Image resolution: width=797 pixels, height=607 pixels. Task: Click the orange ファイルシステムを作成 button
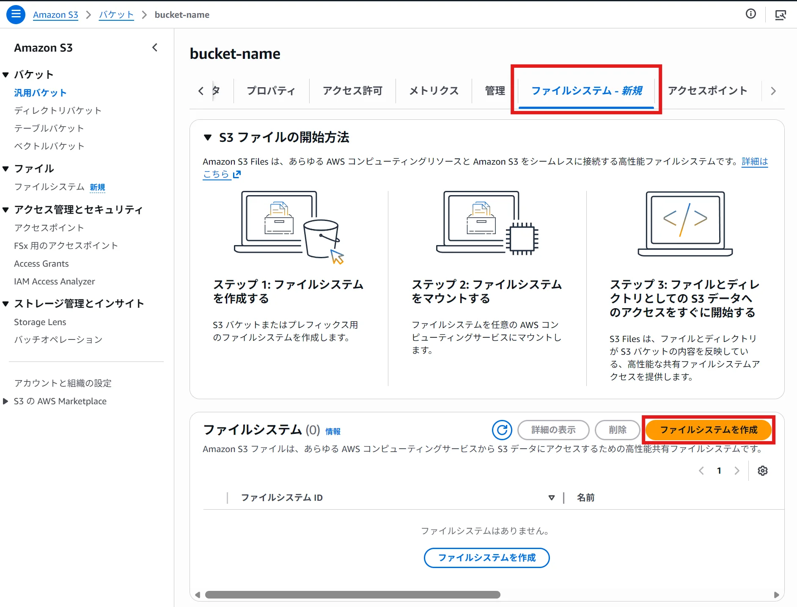pyautogui.click(x=709, y=430)
